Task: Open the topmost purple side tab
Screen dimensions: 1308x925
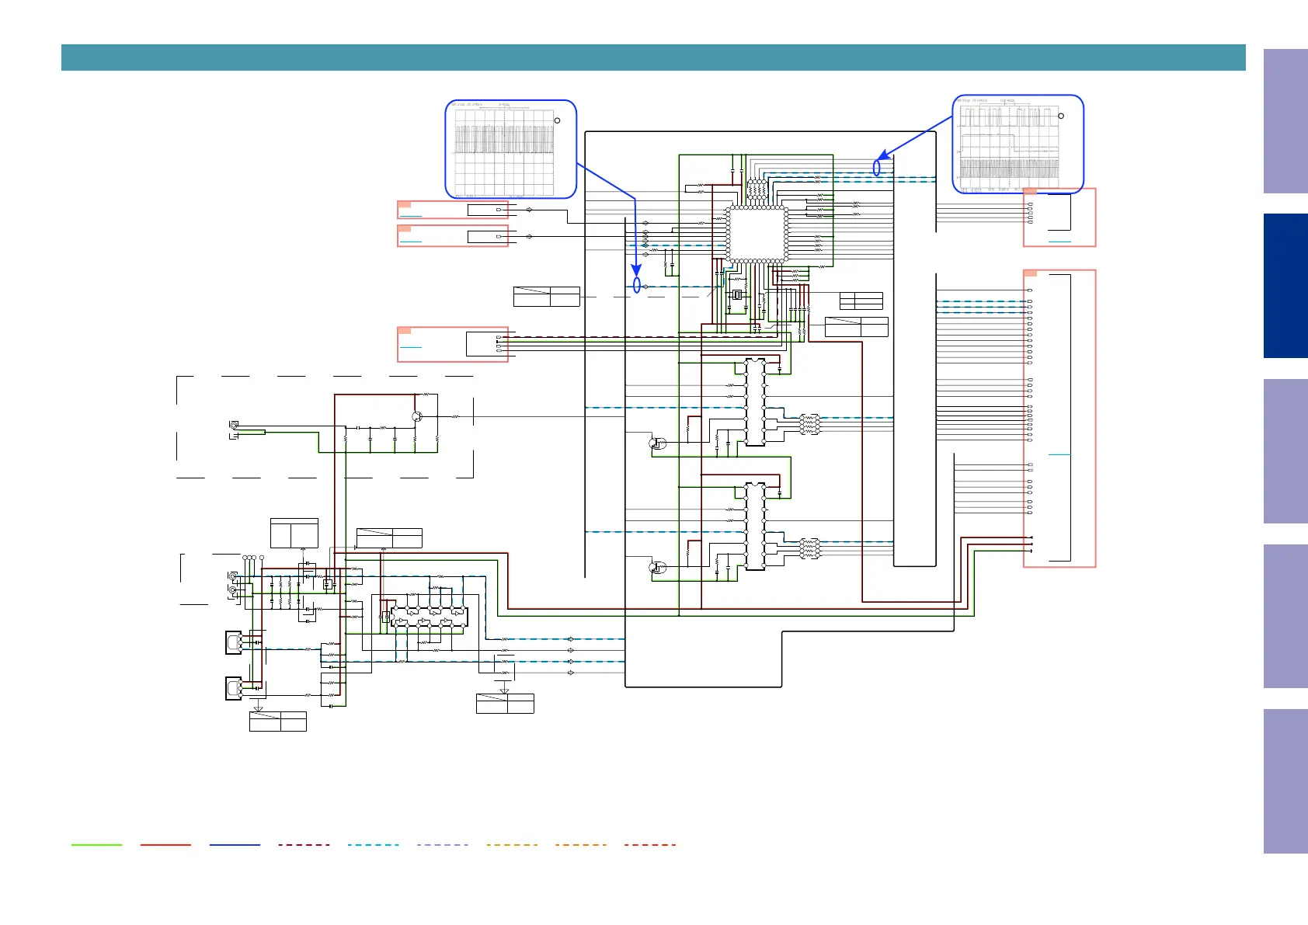Action: pos(1285,121)
